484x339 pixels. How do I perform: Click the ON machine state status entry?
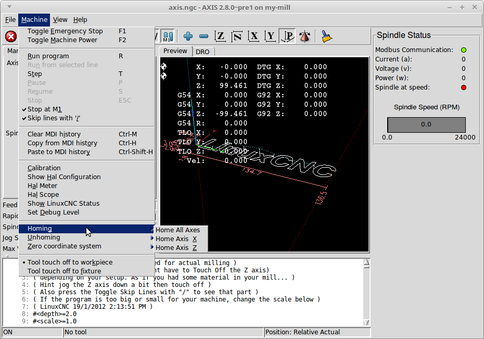[x=32, y=332]
